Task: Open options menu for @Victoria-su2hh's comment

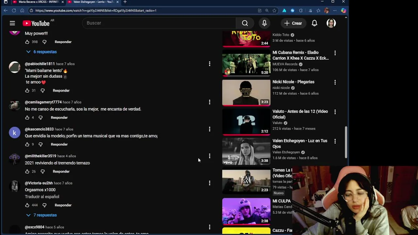Action: pos(210,183)
